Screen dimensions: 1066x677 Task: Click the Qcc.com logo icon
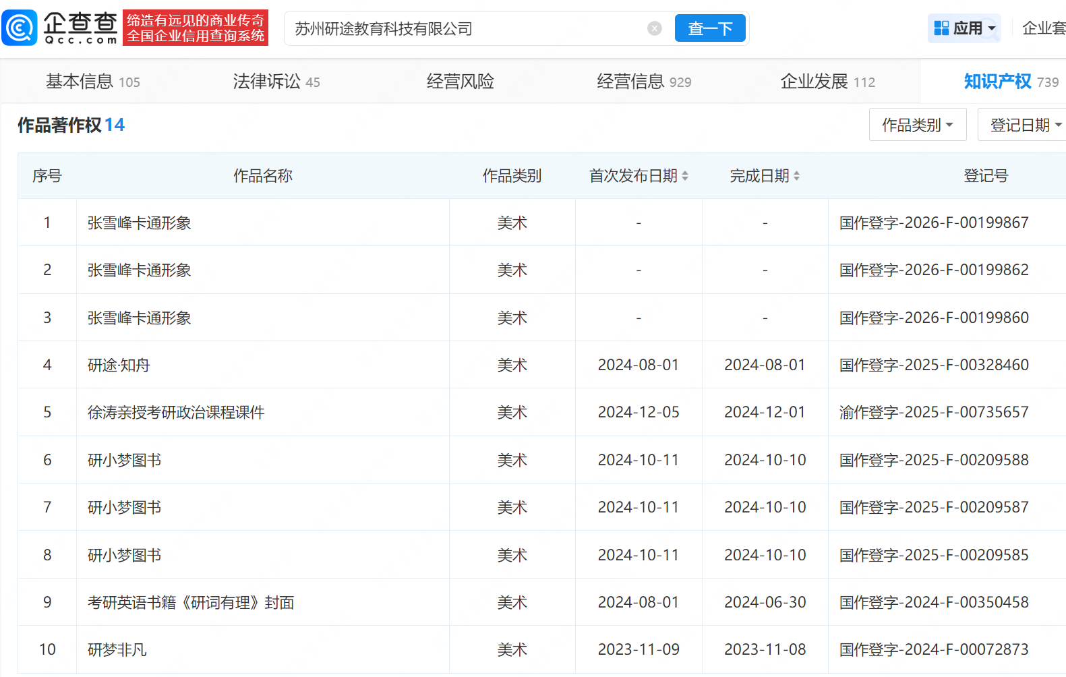[20, 28]
